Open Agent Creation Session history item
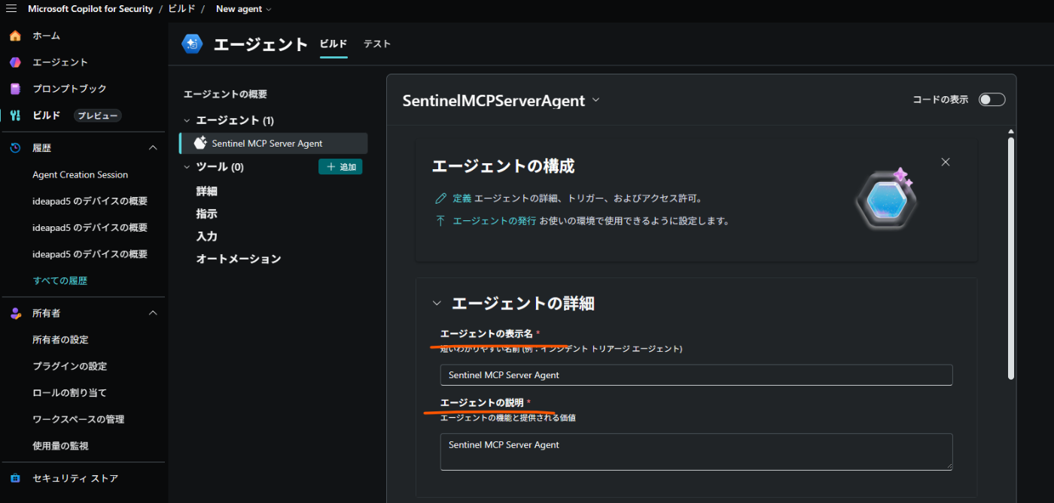 81,174
